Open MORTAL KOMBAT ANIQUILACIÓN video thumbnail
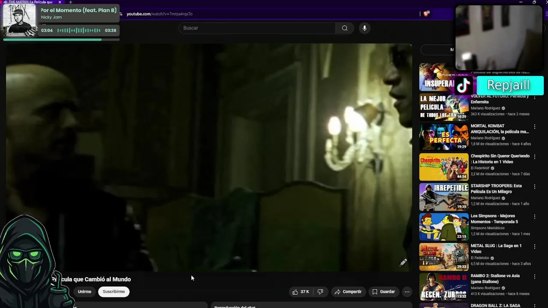Screen dimensions: 548x308 pyautogui.click(x=444, y=137)
